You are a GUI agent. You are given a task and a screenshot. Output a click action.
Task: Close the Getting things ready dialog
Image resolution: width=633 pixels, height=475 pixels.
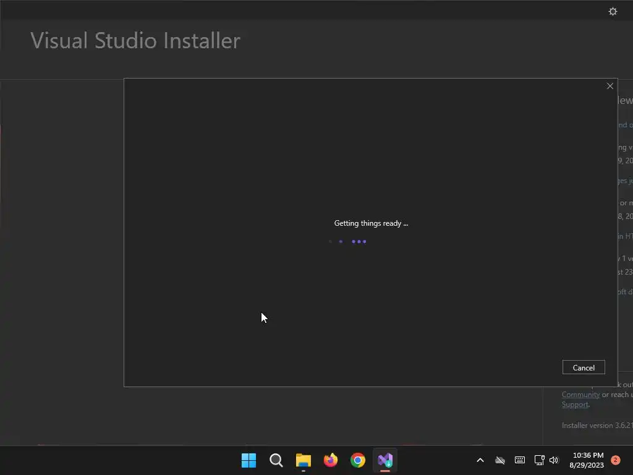(x=610, y=86)
